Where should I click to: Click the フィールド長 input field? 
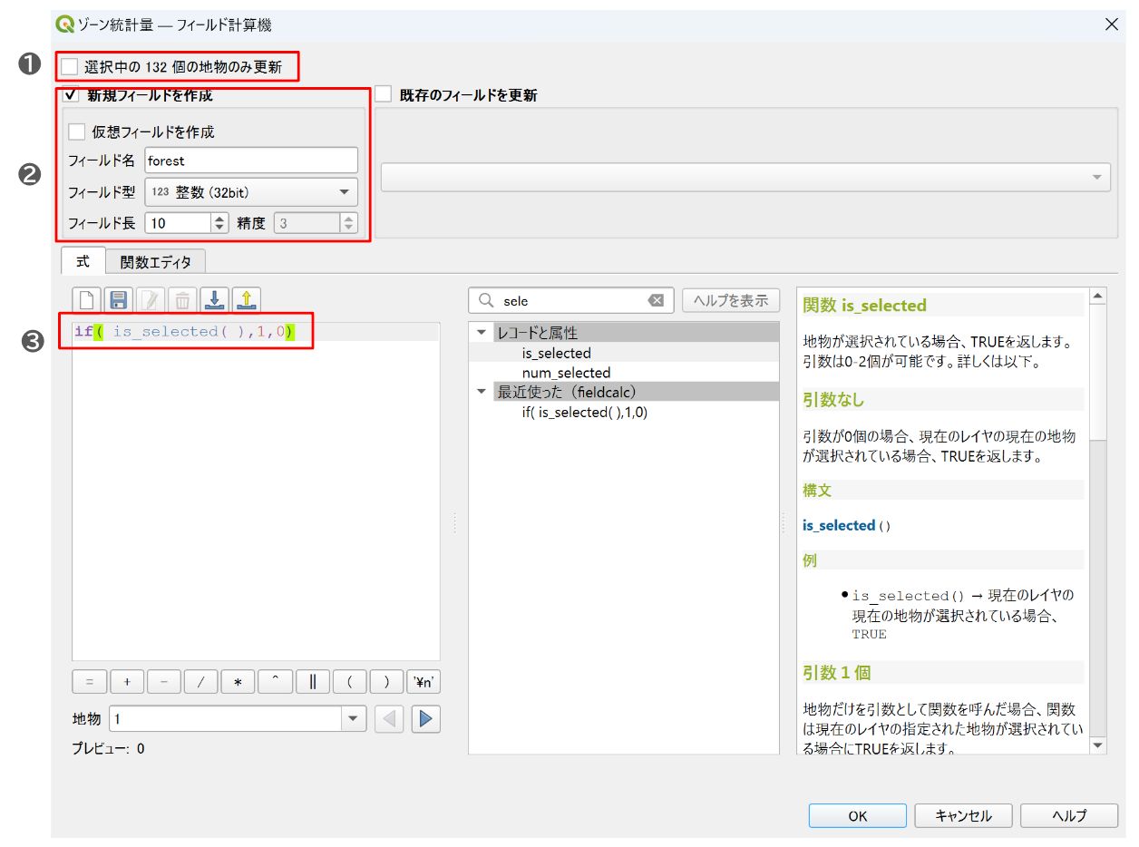[x=179, y=222]
